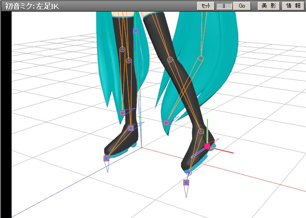Viewport: 306px width, 218px height.
Task: Grab the red X-axis handle of the selected bone
Action: click(223, 150)
